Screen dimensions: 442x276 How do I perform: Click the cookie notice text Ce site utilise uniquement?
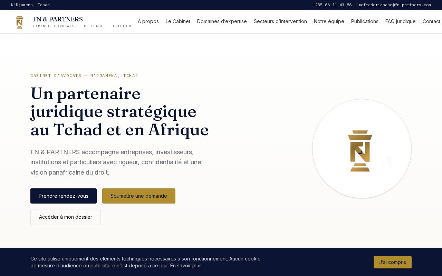tap(145, 262)
